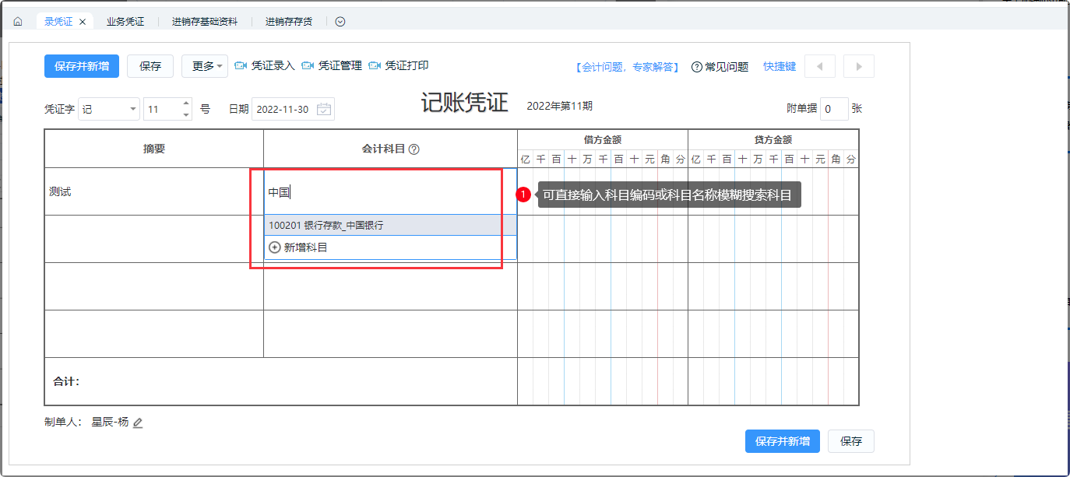Open the date picker calendar icon
The width and height of the screenshot is (1070, 477).
pos(324,109)
